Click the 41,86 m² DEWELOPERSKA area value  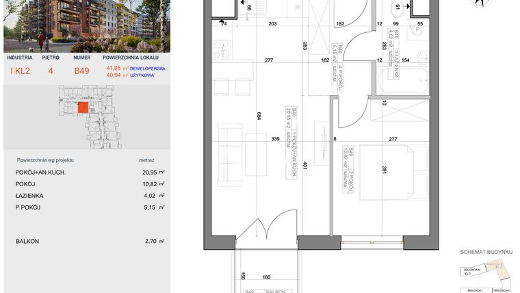click(135, 68)
